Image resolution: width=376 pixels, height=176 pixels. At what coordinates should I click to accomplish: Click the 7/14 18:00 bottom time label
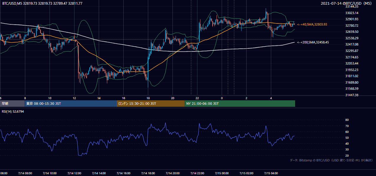[x=148, y=173]
